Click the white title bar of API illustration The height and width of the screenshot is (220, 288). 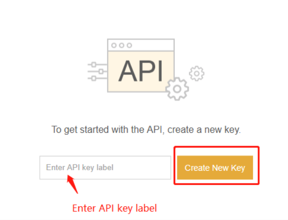pos(141,45)
